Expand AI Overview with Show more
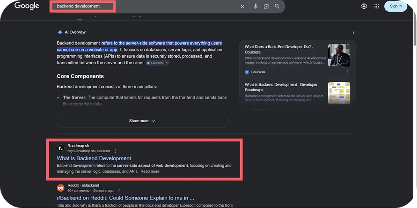The width and height of the screenshot is (417, 208). pyautogui.click(x=143, y=121)
